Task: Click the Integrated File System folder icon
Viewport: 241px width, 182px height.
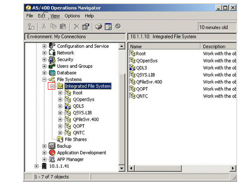Action: (60, 86)
